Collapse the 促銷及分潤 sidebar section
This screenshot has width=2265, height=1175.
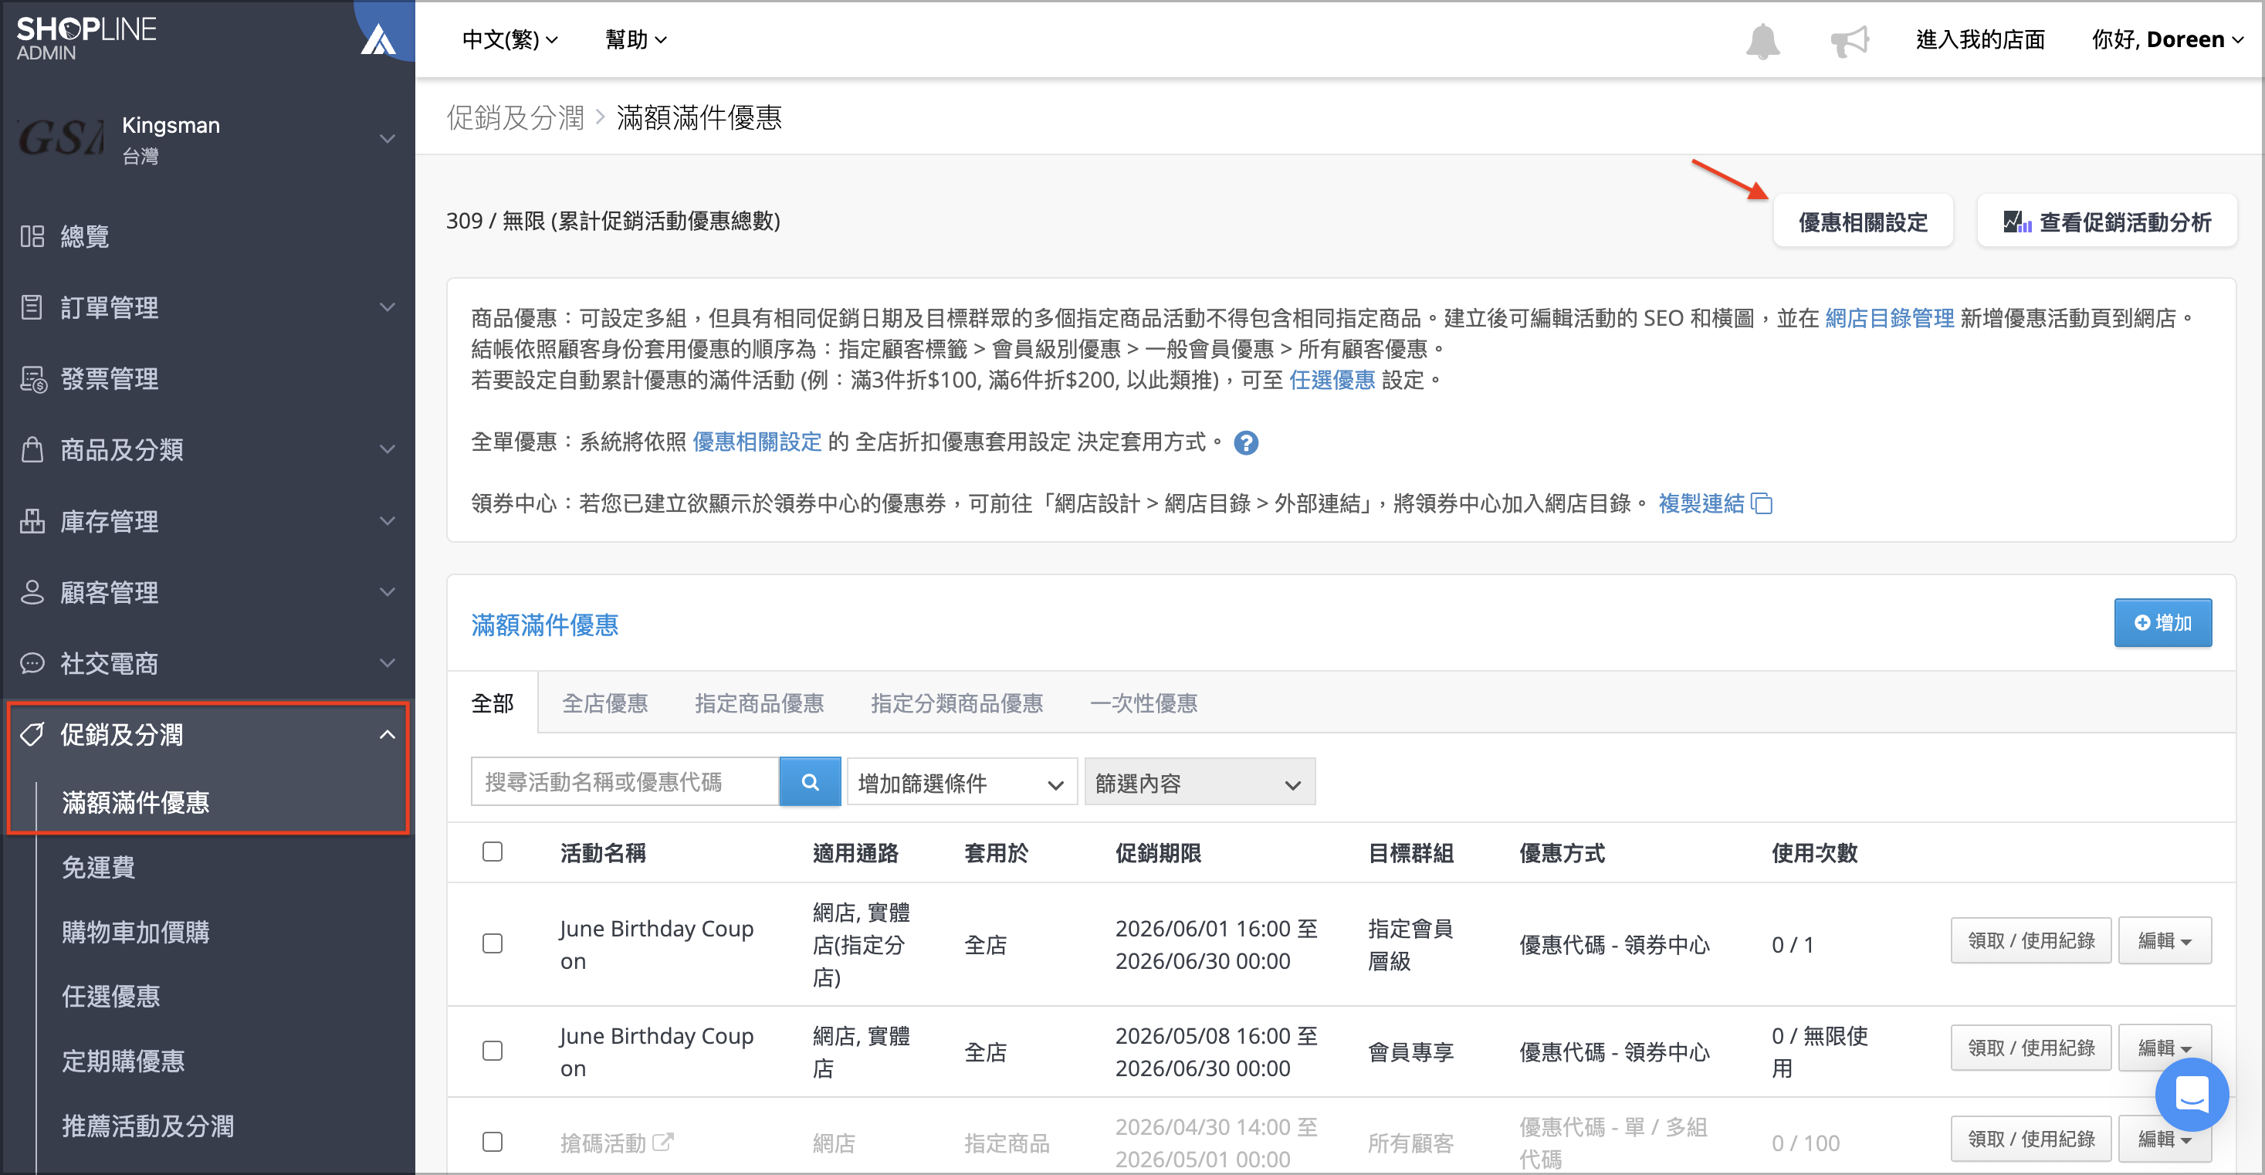coord(387,734)
